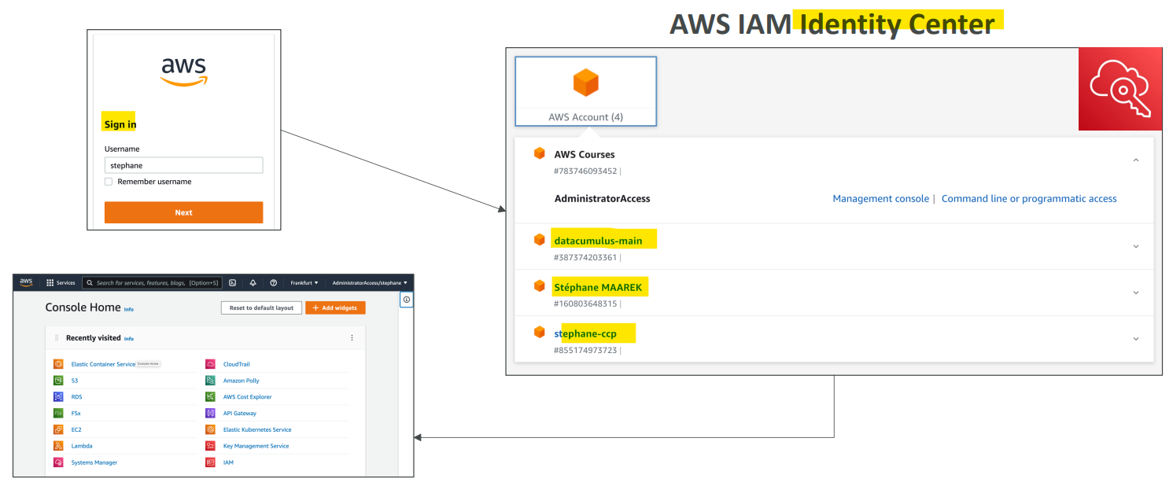Open Command line or programmatic access link
Viewport: 1173px width, 486px height.
tap(1029, 199)
